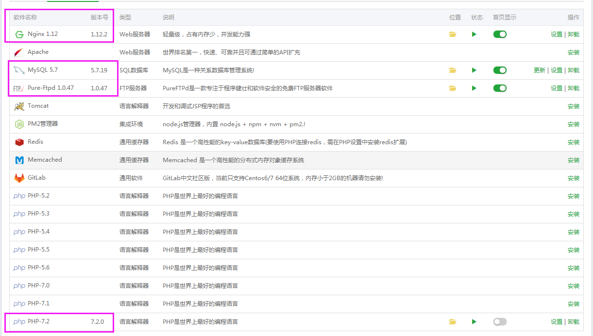Select the PHP-7.2 version 7.2.0 cell
The image size is (593, 336).
click(x=98, y=322)
